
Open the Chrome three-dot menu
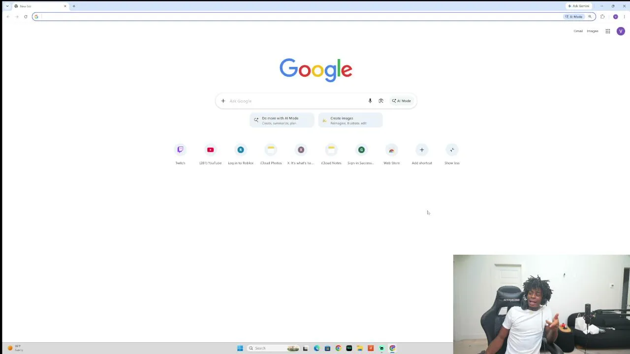tap(624, 17)
